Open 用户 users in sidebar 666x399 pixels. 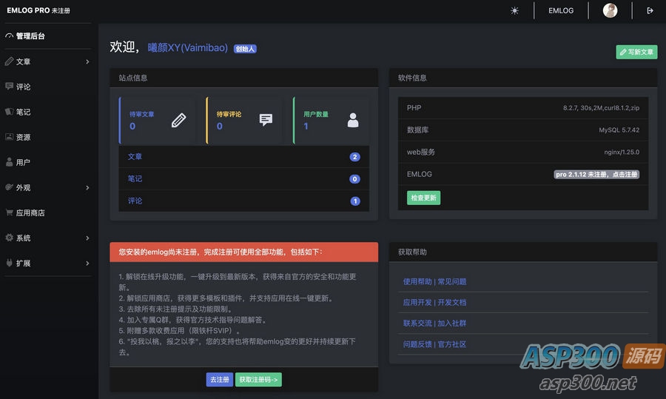24,162
